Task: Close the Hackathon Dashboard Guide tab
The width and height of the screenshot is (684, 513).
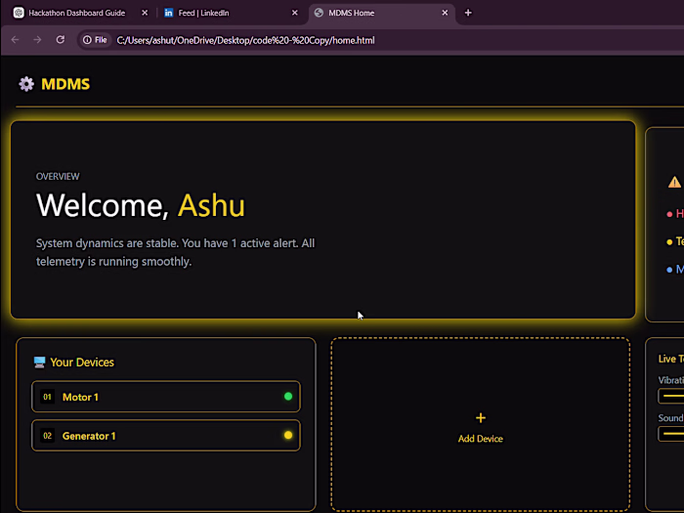Action: tap(145, 13)
